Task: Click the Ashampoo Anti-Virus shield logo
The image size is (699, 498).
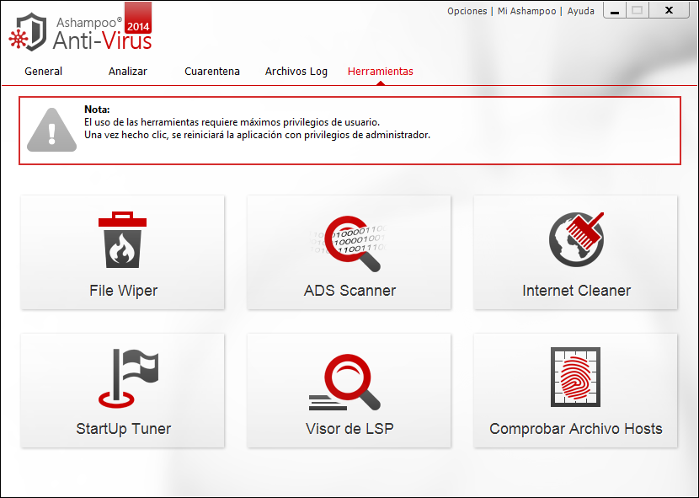Action: 28,32
